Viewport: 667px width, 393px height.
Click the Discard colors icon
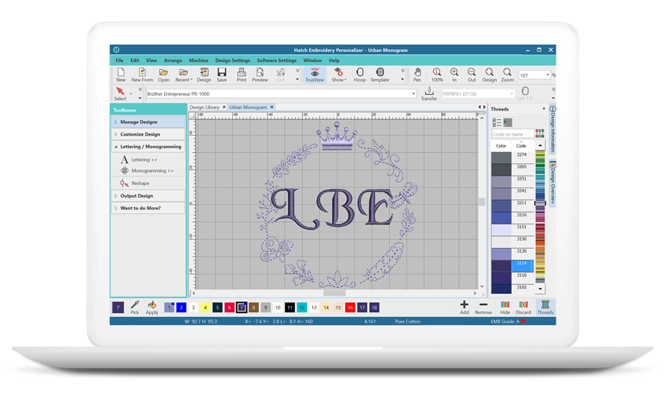(x=523, y=307)
